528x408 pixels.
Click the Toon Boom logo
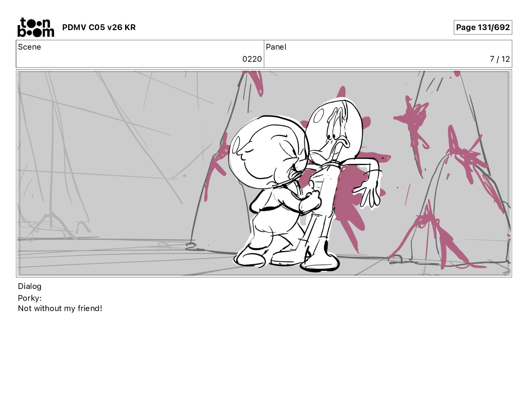pyautogui.click(x=36, y=28)
